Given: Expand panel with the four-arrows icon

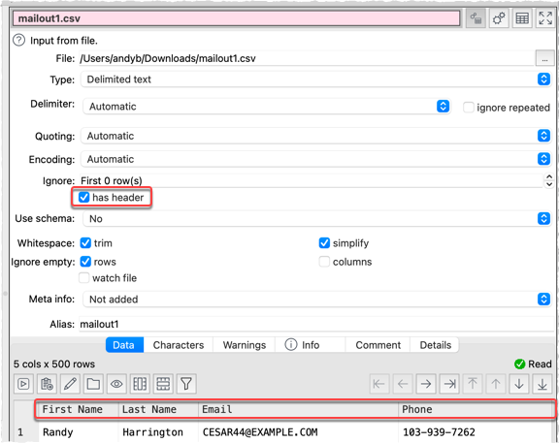Looking at the screenshot, I should click(545, 18).
